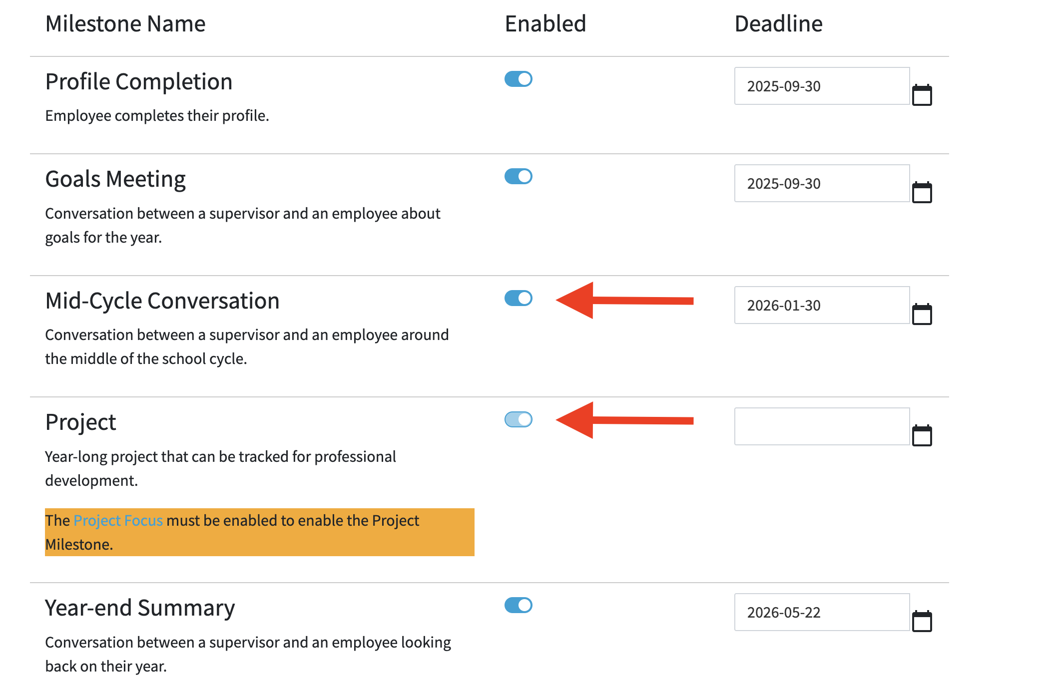Disable the Year-end Summary milestone
Viewport: 1057px width, 683px height.
point(519,605)
